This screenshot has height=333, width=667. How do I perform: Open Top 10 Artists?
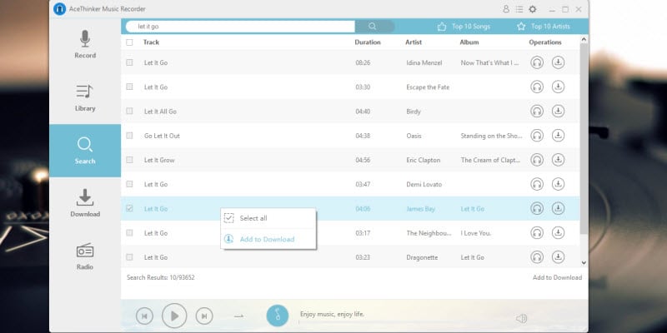point(544,27)
